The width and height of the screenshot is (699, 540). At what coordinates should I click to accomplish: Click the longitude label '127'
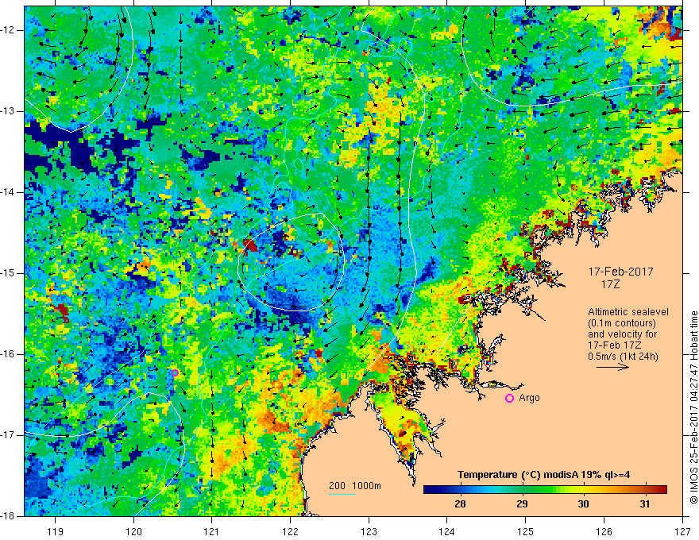[682, 531]
